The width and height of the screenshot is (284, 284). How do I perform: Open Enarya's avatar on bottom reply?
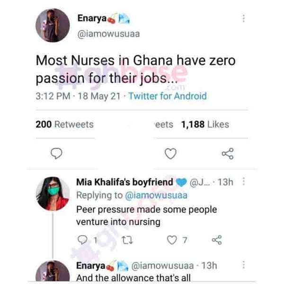[x=53, y=272]
